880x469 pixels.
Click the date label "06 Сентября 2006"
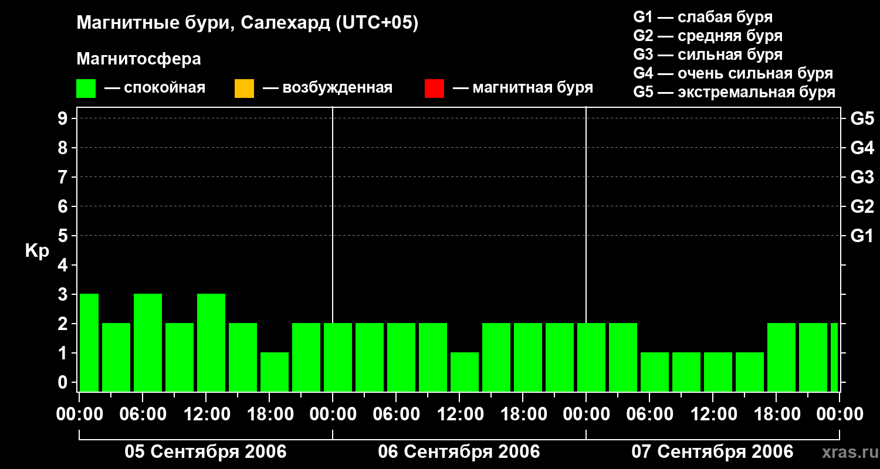pos(459,452)
